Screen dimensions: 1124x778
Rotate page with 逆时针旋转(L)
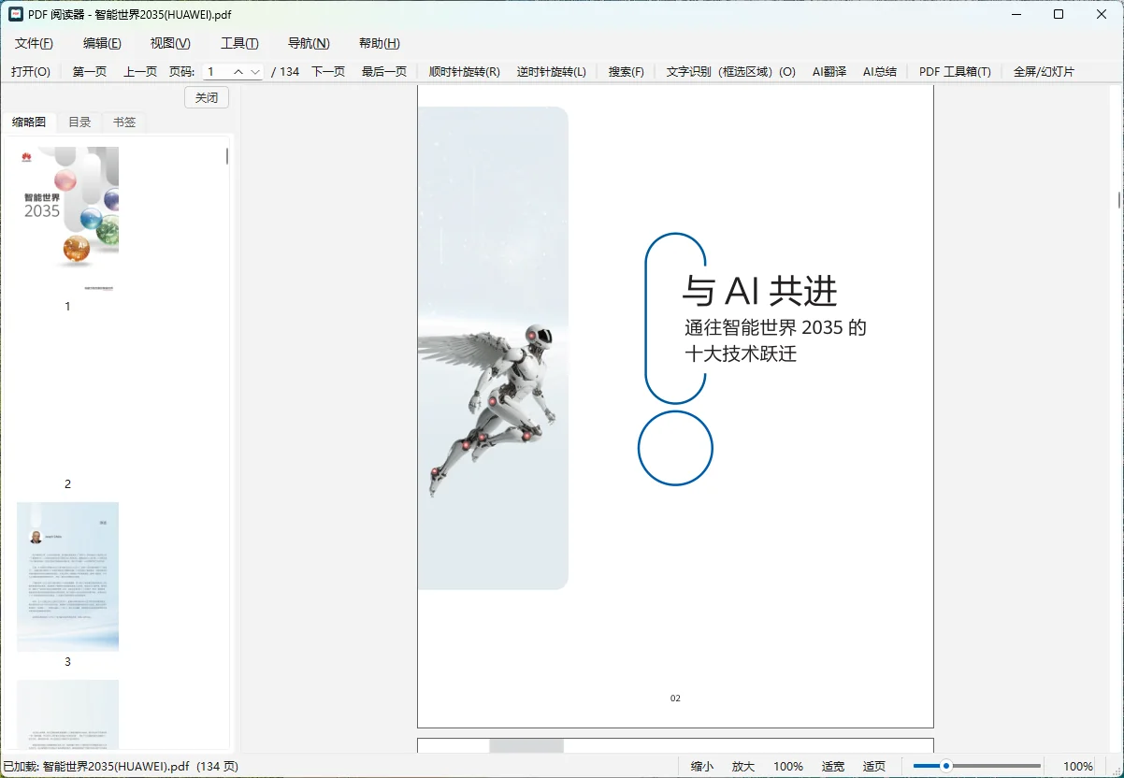coord(552,72)
